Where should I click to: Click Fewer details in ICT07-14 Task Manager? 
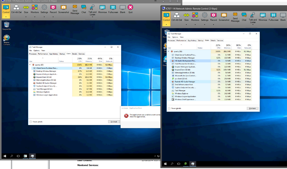174,108
